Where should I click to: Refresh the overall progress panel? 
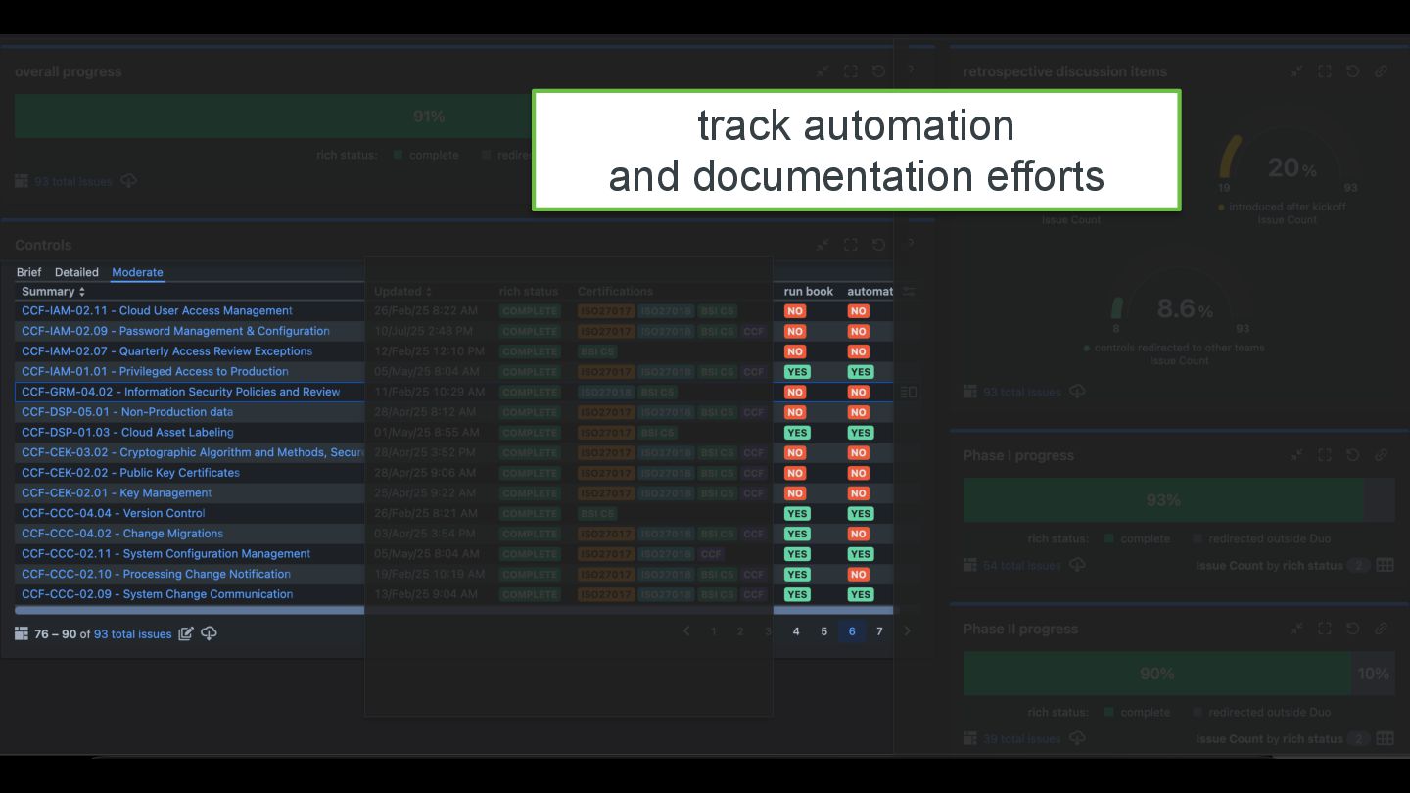(878, 71)
